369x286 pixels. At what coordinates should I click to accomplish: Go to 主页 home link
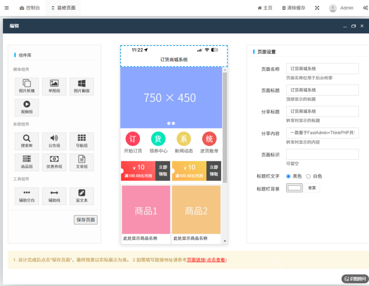[265, 8]
